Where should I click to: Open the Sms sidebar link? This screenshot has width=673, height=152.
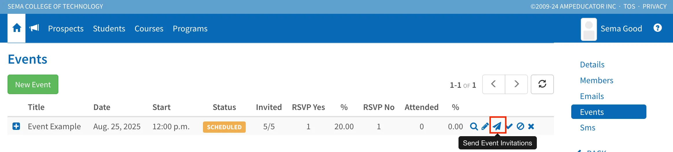(x=587, y=128)
